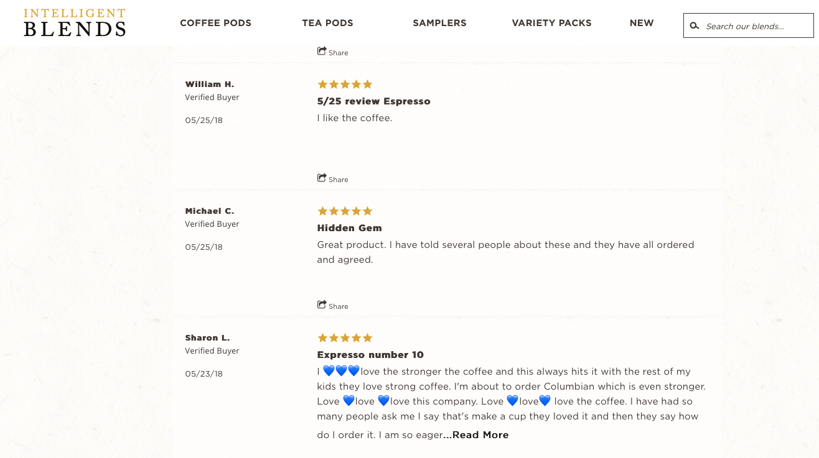The image size is (819, 458).
Task: Click a star in William H.'s five-star rating
Action: click(345, 84)
